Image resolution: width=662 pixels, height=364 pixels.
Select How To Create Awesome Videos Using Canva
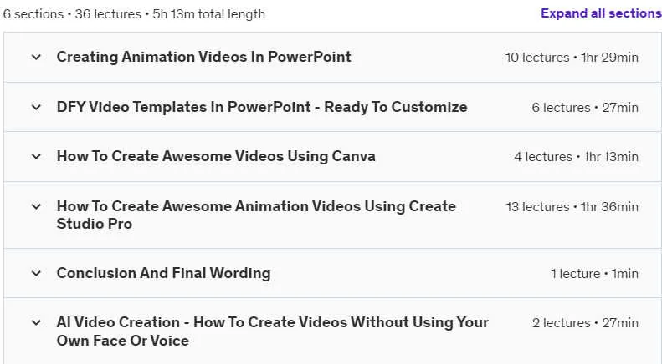pyautogui.click(x=216, y=156)
